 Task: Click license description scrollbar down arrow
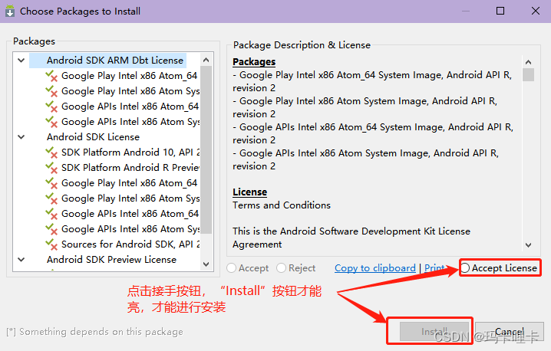[528, 245]
